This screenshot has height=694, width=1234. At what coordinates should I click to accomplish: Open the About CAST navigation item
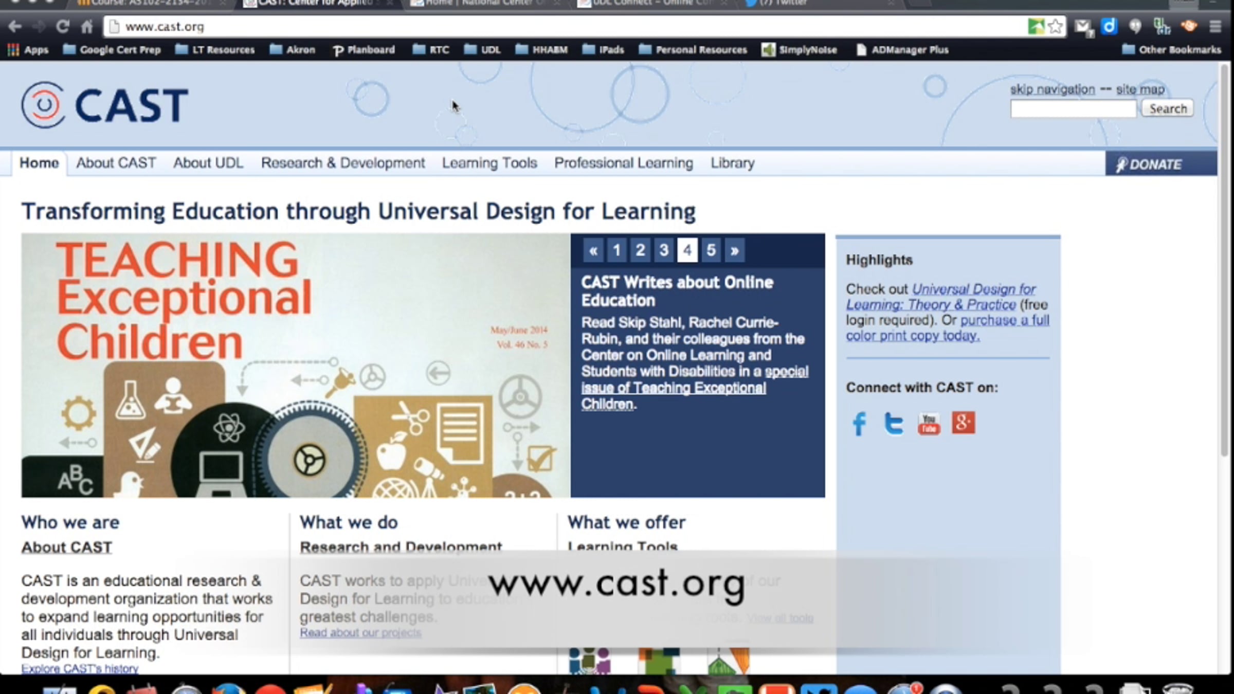[x=116, y=163]
